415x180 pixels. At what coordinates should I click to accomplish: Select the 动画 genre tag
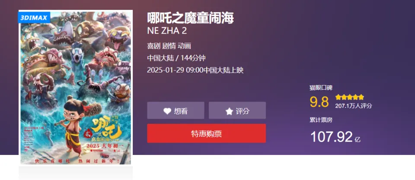coord(185,46)
